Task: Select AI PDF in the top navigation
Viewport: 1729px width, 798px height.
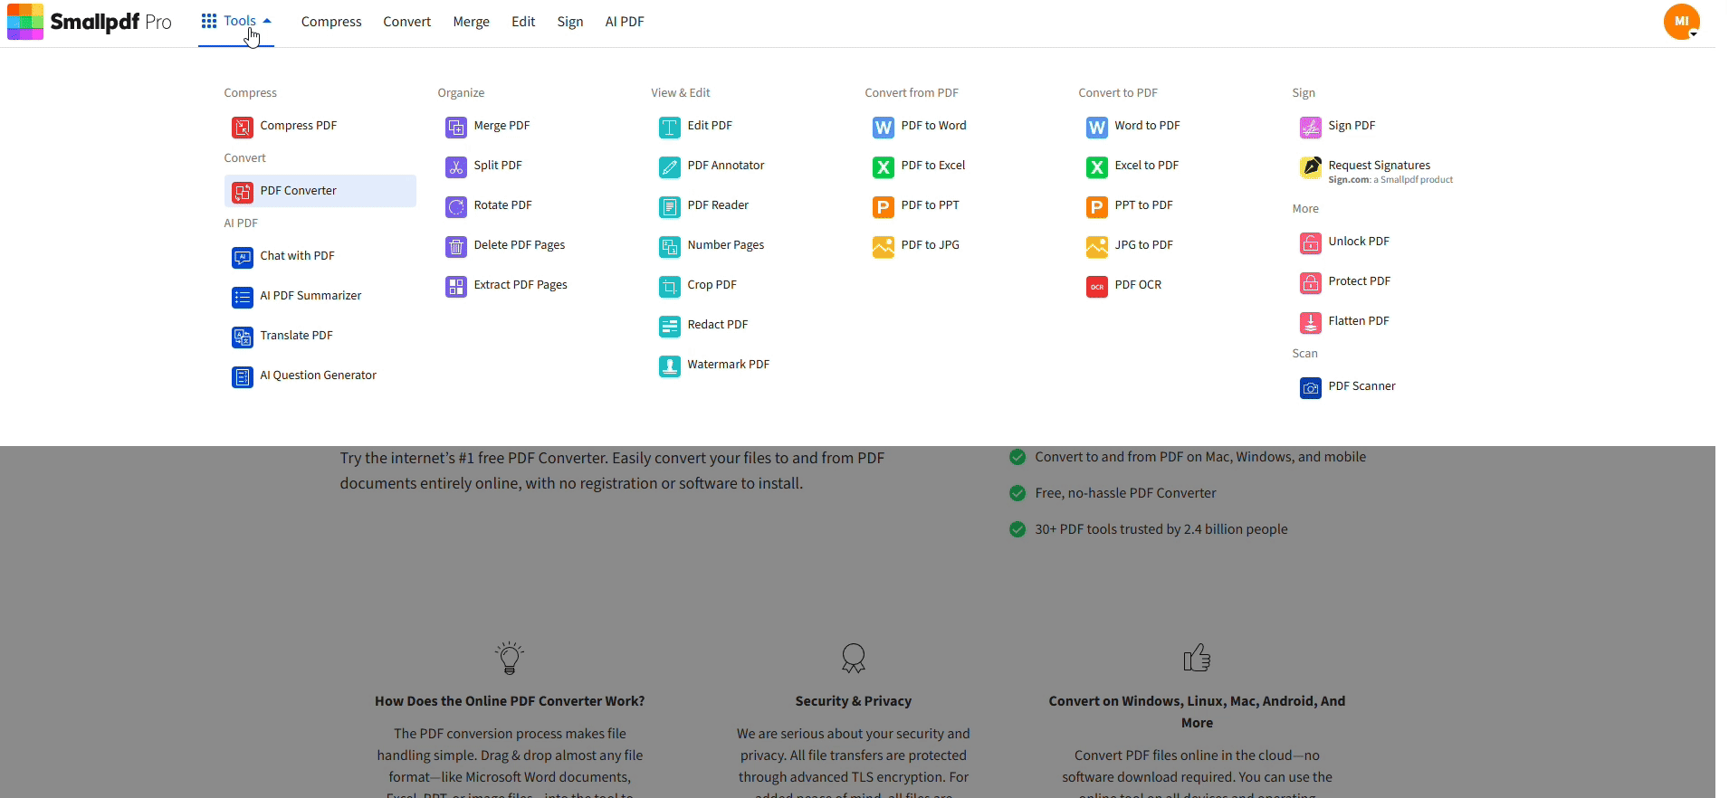Action: pos(624,22)
